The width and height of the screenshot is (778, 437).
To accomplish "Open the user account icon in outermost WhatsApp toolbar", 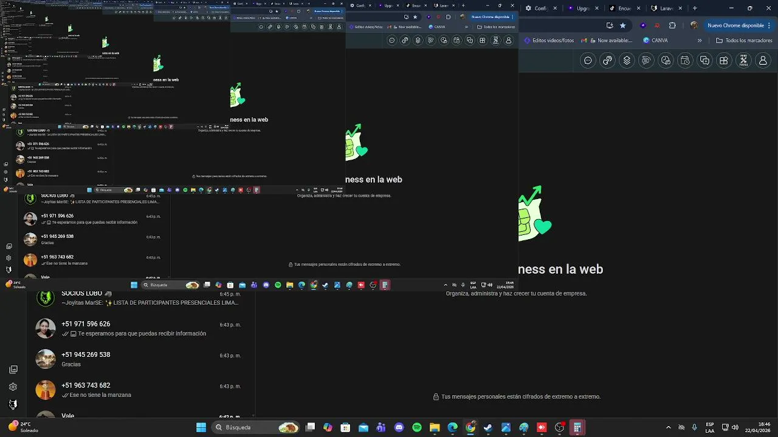I will pyautogui.click(x=763, y=60).
